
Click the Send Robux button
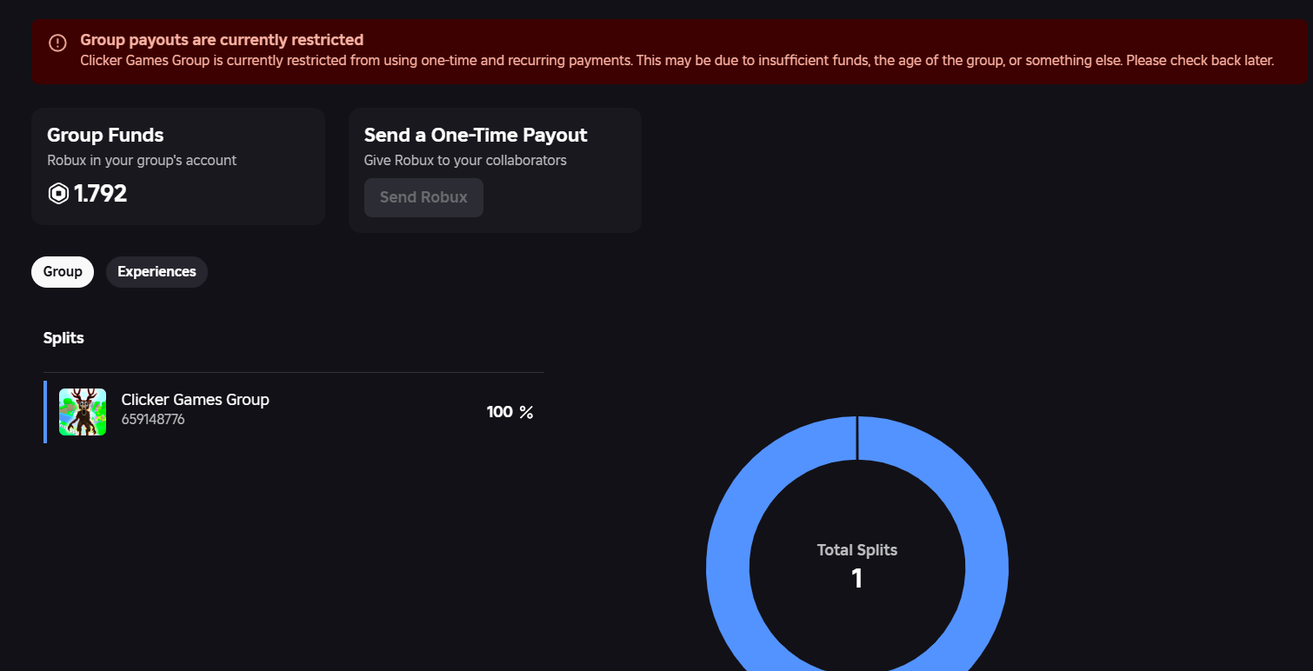(x=423, y=197)
